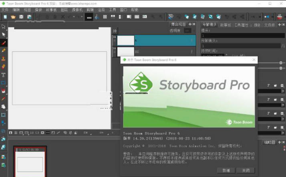286x177 pixels.
Task: Click the 关闭 button in About dialog
Action: coord(246,170)
